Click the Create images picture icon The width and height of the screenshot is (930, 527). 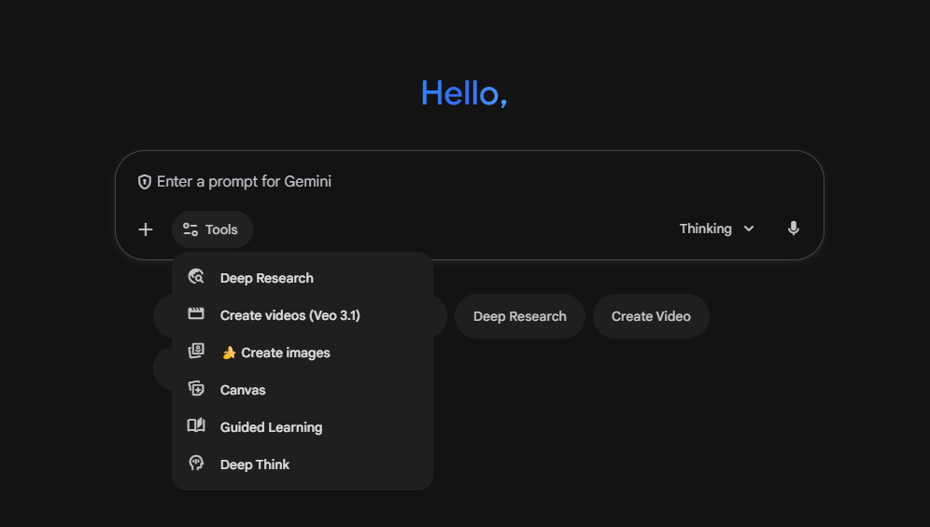196,351
